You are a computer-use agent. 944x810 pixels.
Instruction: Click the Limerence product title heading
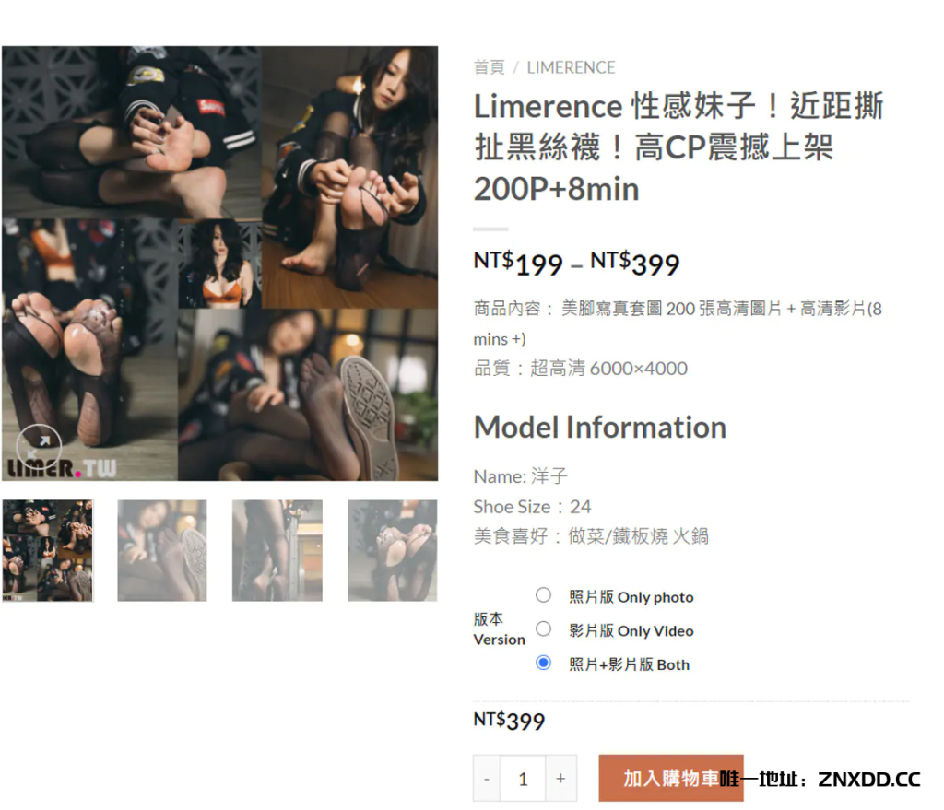pos(678,147)
